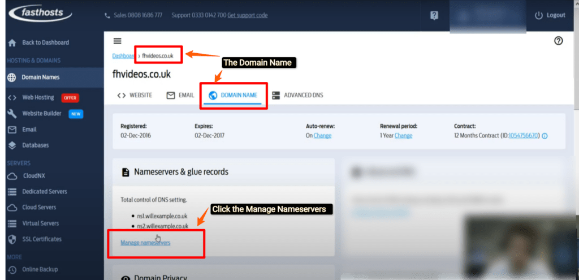The height and width of the screenshot is (280, 579).
Task: Click the phone icon before Sales number
Action: pyautogui.click(x=107, y=15)
